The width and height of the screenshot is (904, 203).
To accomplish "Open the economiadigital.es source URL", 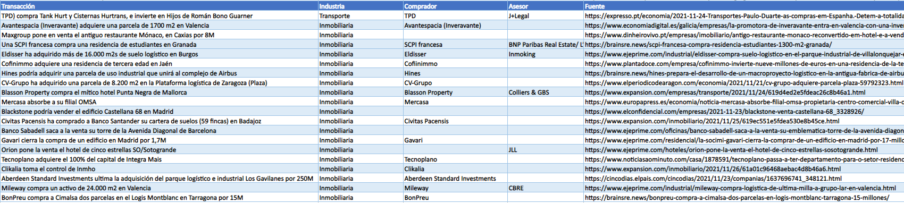I will (x=744, y=26).
